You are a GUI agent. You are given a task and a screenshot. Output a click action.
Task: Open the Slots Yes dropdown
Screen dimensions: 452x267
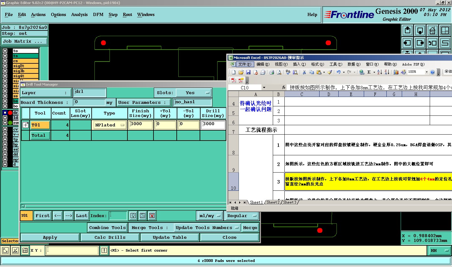coord(194,93)
